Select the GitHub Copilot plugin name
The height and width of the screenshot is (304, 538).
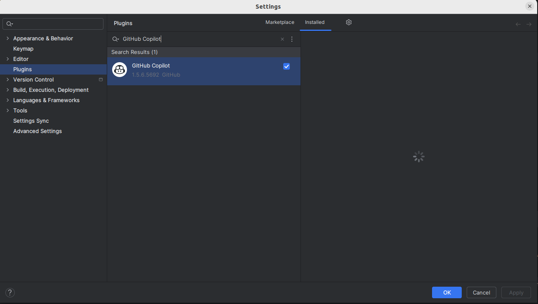pyautogui.click(x=151, y=65)
